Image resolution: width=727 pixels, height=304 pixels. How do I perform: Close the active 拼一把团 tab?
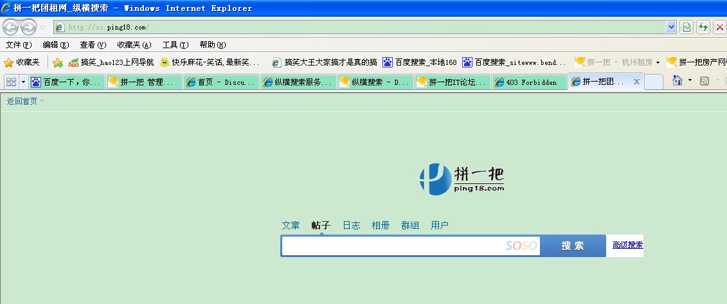pyautogui.click(x=636, y=82)
